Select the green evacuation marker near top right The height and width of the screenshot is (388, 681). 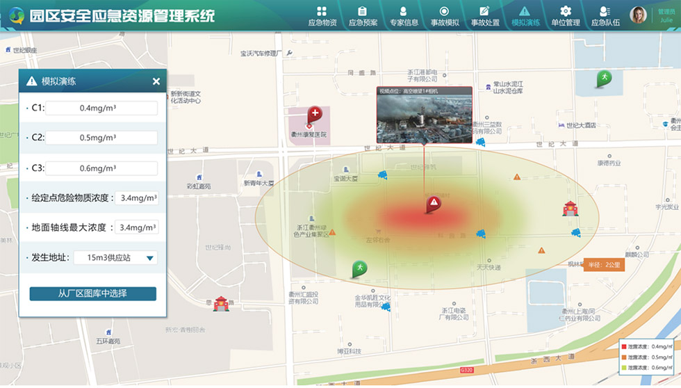605,79
